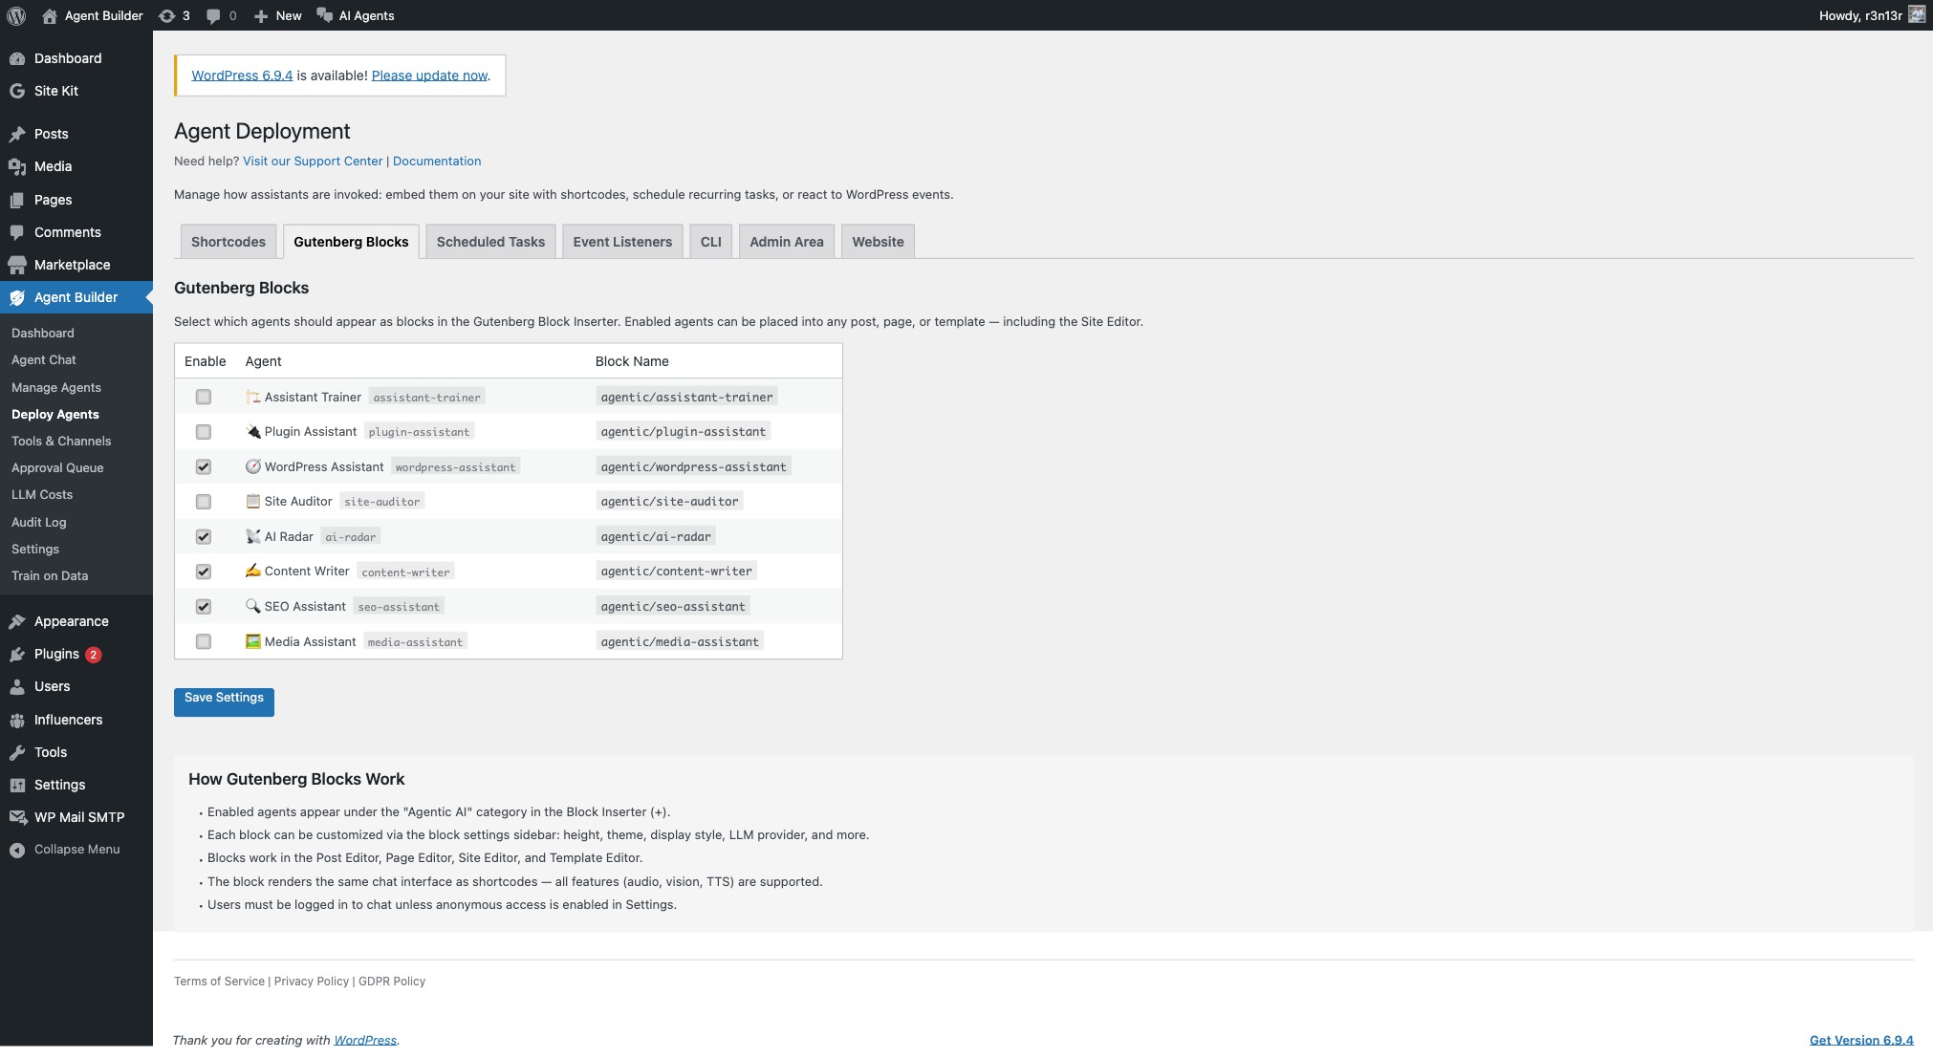
Task: Enable the Assistant Trainer block checkbox
Action: click(x=204, y=397)
